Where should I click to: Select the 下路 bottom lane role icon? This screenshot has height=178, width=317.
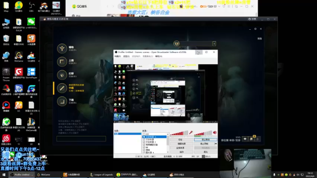pos(62,101)
